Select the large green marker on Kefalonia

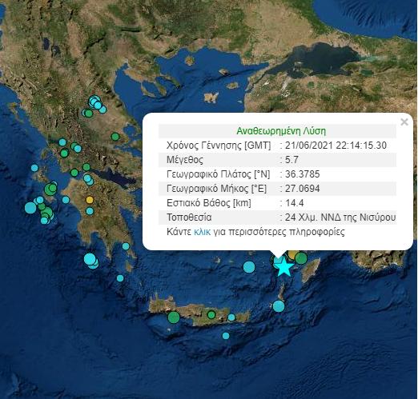coord(50,189)
